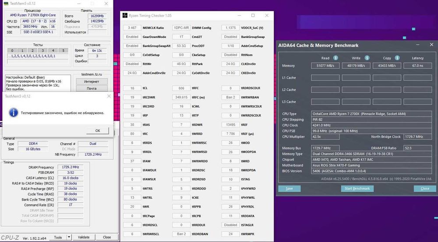Click CPU-Z memory Type DDR4 field
The image size is (438, 242).
33,144
